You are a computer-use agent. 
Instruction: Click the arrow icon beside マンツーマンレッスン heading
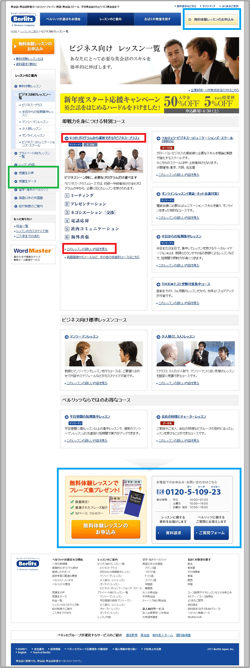(67, 336)
